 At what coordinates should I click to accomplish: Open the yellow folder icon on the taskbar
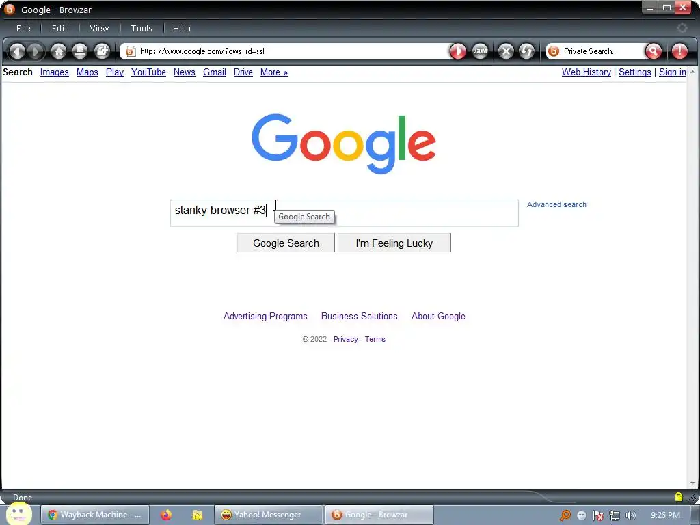point(198,515)
